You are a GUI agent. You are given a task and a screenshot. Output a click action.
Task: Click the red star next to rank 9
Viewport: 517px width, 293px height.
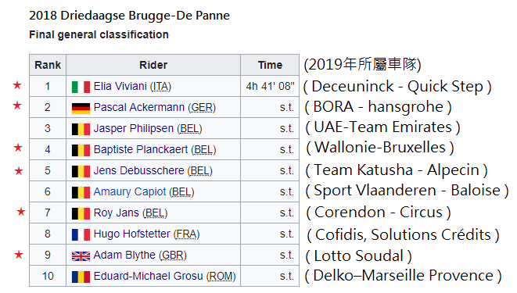coord(19,254)
